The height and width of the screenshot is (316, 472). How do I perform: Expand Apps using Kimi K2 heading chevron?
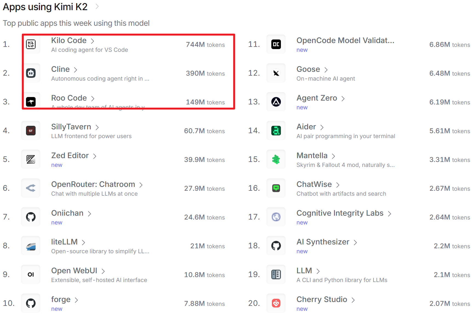point(97,7)
